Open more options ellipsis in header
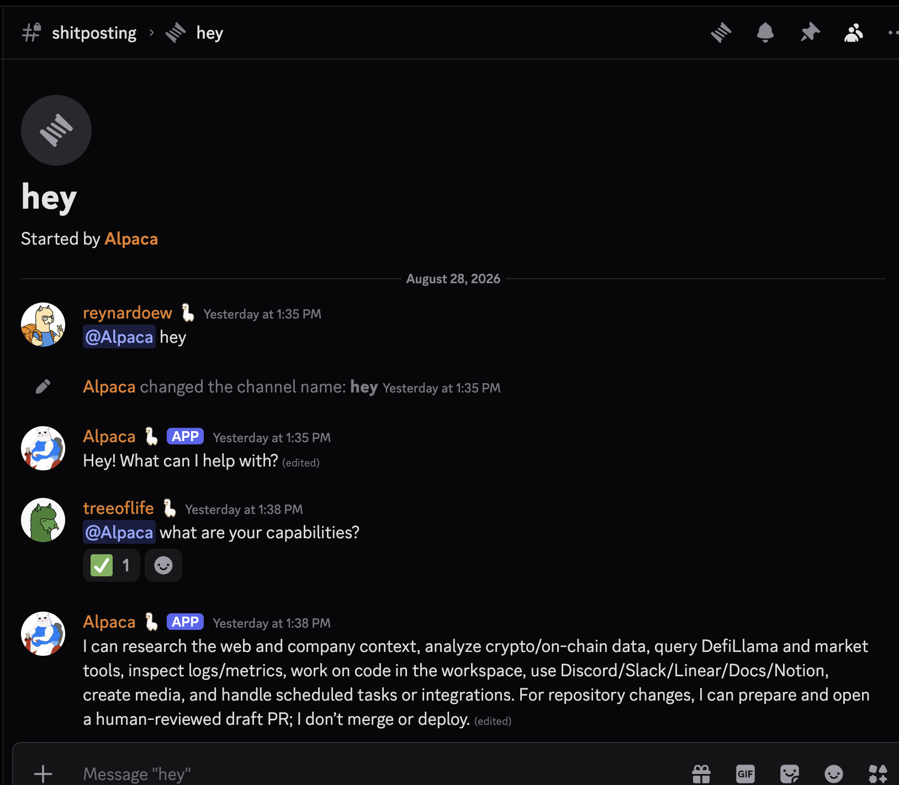 pos(893,33)
